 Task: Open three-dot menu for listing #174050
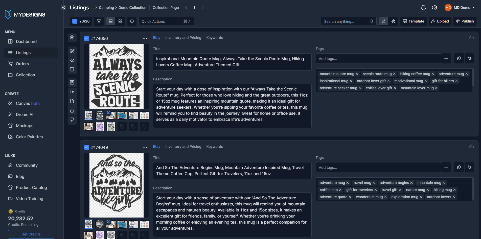145,38
